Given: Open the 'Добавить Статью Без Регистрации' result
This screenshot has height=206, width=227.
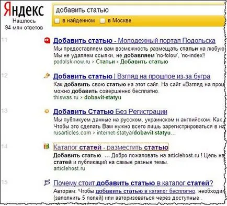Looking at the screenshot, I should click(x=110, y=111).
